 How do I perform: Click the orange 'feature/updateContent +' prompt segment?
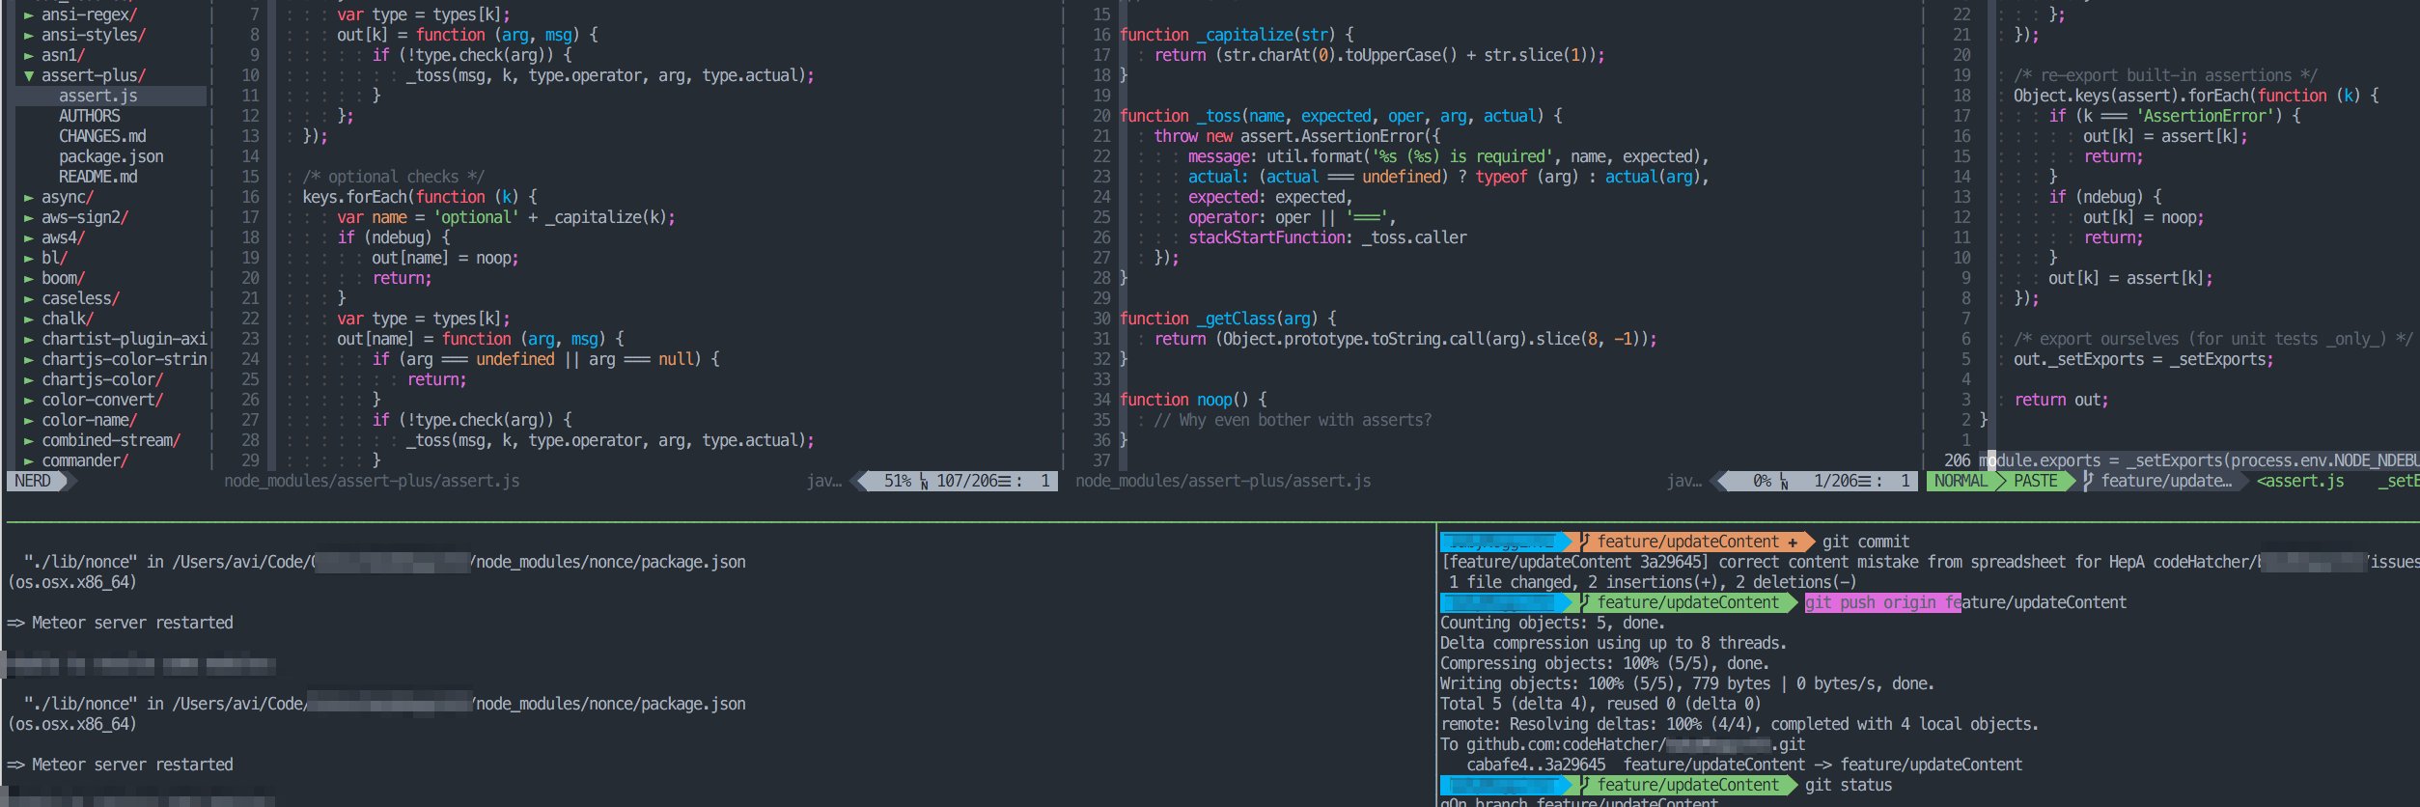coord(1697,542)
